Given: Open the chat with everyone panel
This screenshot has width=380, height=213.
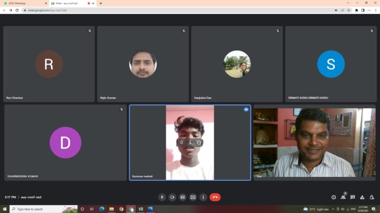Looking at the screenshot, I should (353, 197).
